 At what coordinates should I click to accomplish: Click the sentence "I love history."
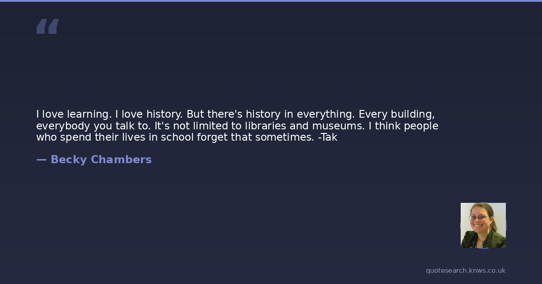point(149,115)
